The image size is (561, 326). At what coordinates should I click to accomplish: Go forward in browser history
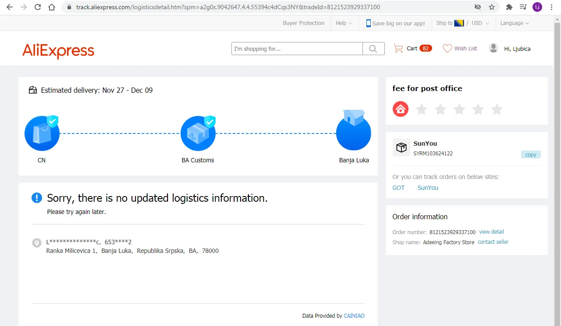[x=24, y=7]
